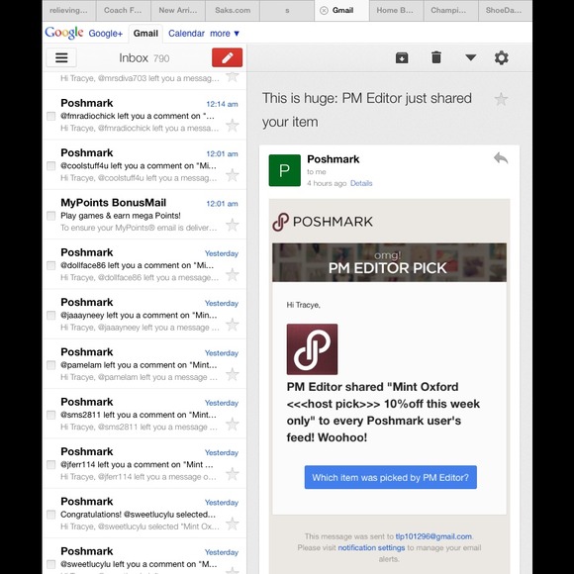
Task: Close the Gmail browser tab
Action: [x=324, y=11]
